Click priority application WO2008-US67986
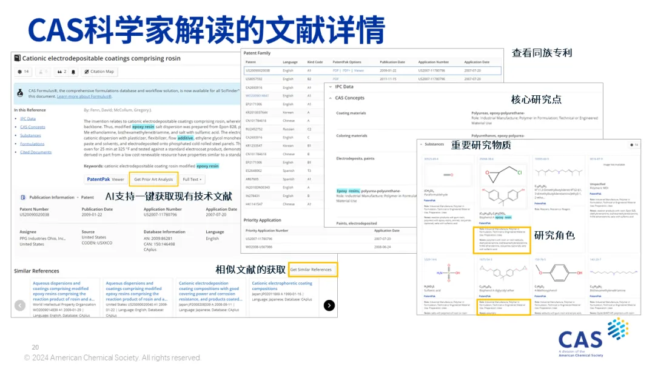Viewport: 655px width, 369px height. 258,247
